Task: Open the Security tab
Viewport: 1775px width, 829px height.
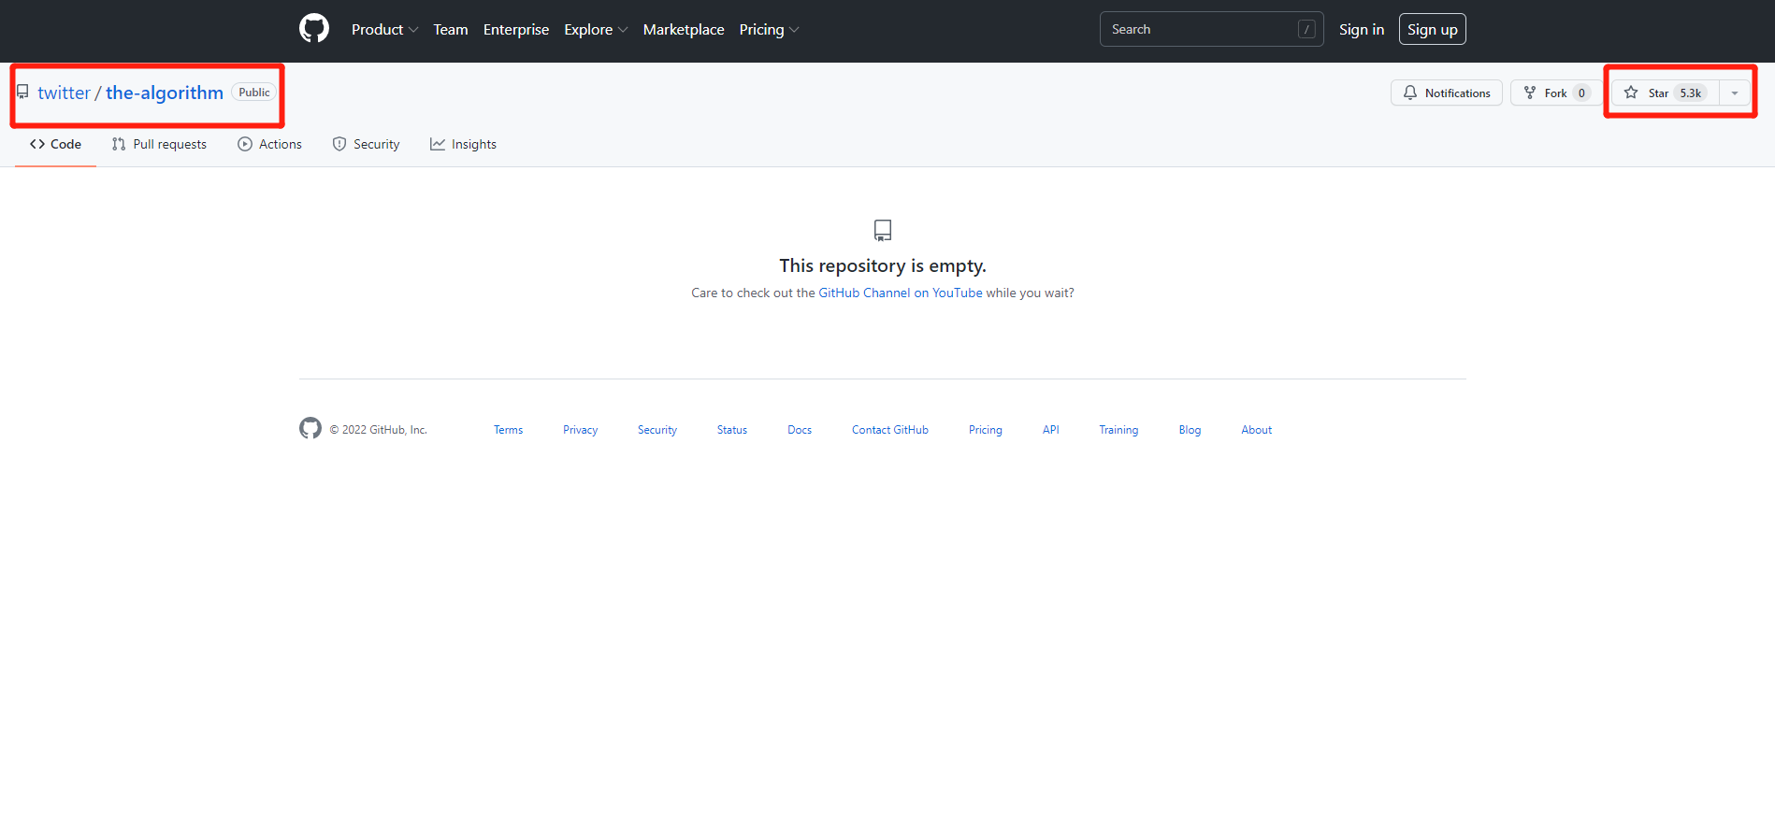Action: (366, 144)
